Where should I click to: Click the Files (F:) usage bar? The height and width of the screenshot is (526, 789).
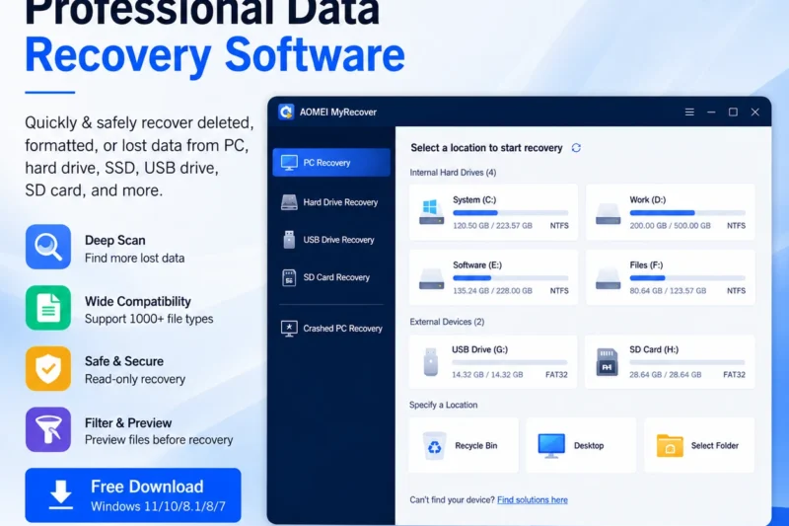[687, 278]
